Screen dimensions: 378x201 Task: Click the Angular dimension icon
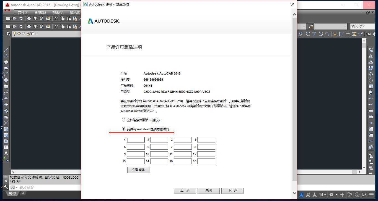pos(327,34)
